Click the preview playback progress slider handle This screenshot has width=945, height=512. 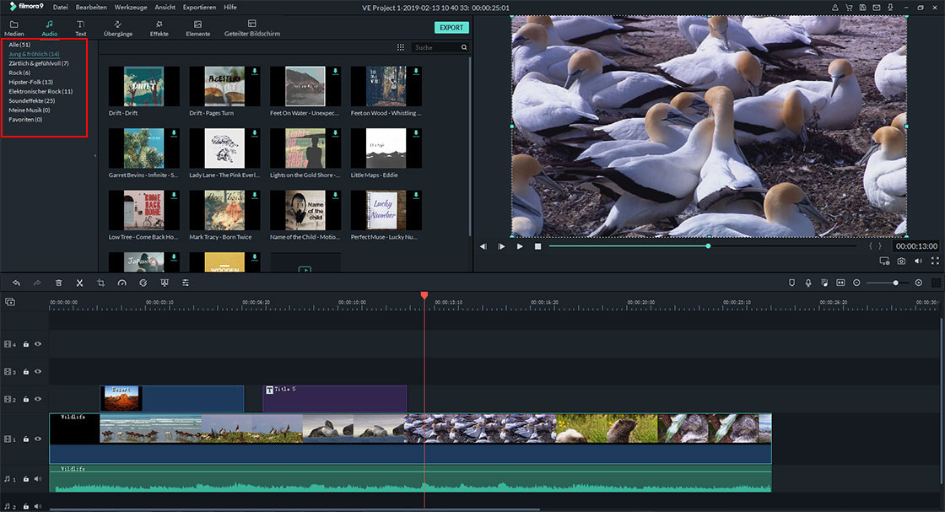pos(708,245)
